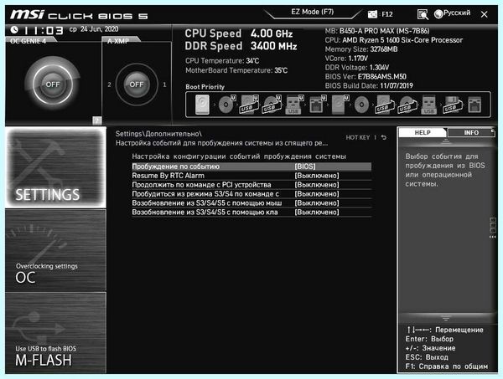Open the OC overclocking settings tile
Screen dimensions: 503x379
55,250
